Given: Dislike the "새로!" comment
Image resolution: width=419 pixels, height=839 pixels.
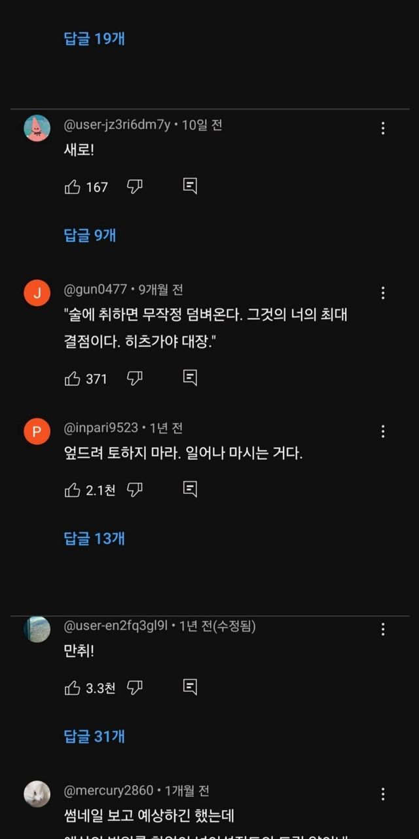Looking at the screenshot, I should tap(134, 187).
